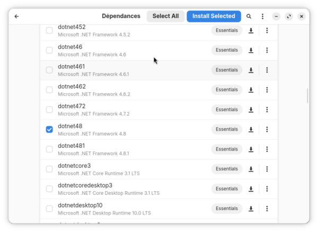Click download icon for dotnet46

(x=251, y=50)
